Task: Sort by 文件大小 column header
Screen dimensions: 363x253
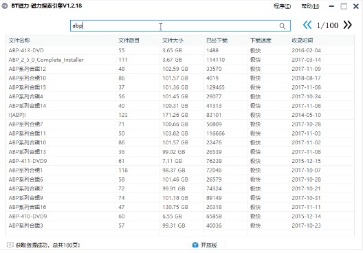Action: [x=173, y=41]
